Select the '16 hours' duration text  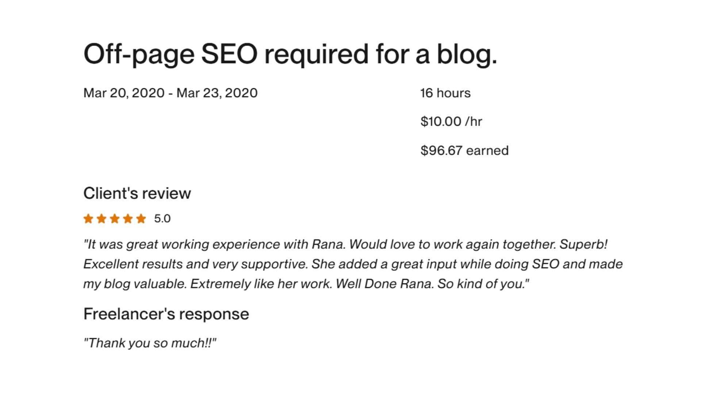[445, 93]
